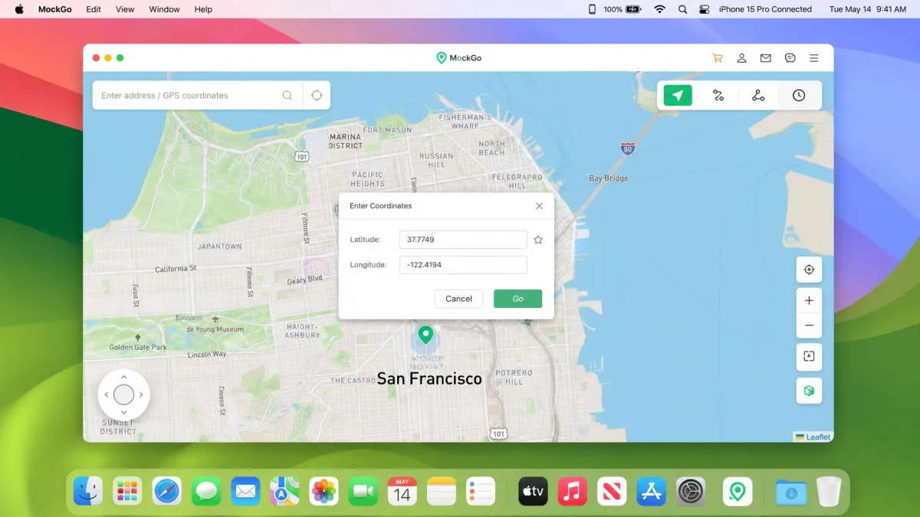Screen dimensions: 920x517
Task: Open Control Center in menu bar
Action: coord(705,9)
